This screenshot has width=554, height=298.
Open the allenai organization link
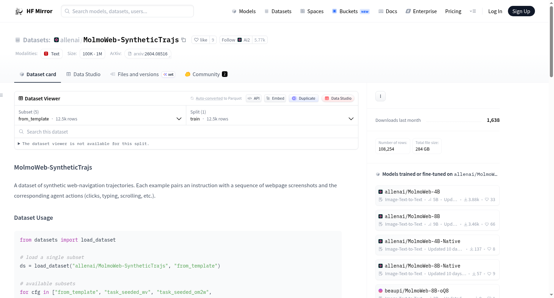coord(70,40)
